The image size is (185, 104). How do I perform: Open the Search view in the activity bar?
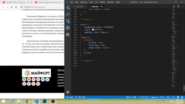(x=68, y=14)
